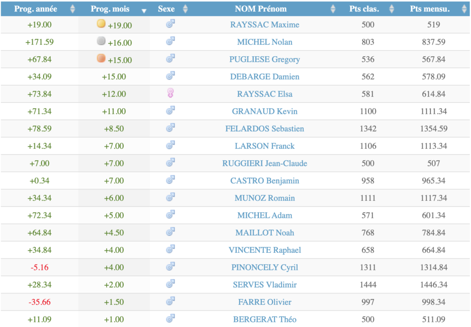Click the Pts mensu. column header
Viewport: 471px width, 327px height.
coord(430,9)
